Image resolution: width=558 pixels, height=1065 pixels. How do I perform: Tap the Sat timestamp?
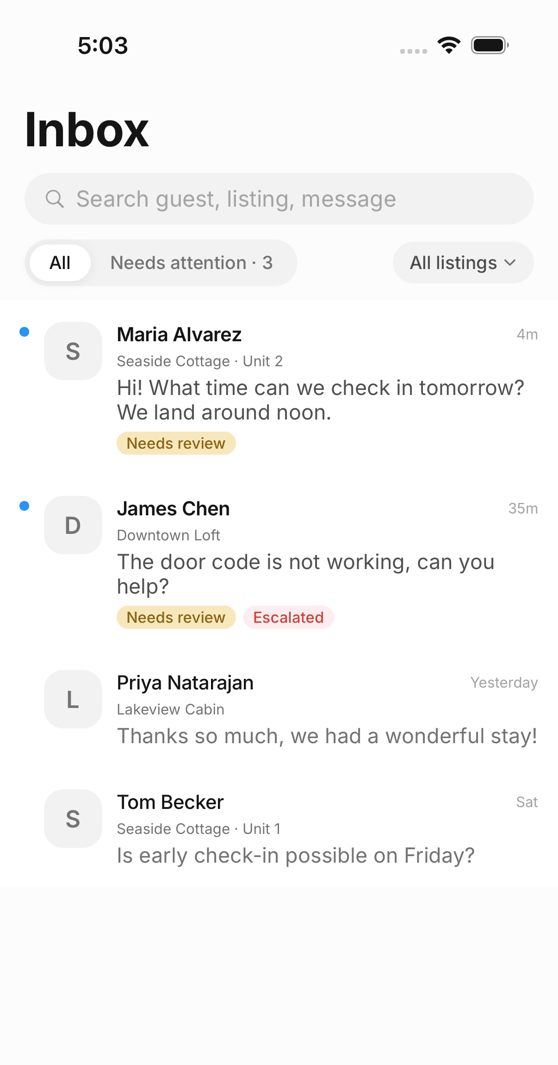point(527,802)
